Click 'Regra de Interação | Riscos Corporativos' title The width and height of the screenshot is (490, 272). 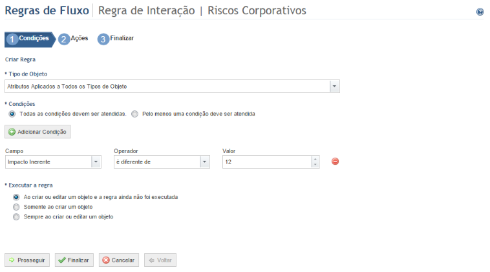coord(202,10)
